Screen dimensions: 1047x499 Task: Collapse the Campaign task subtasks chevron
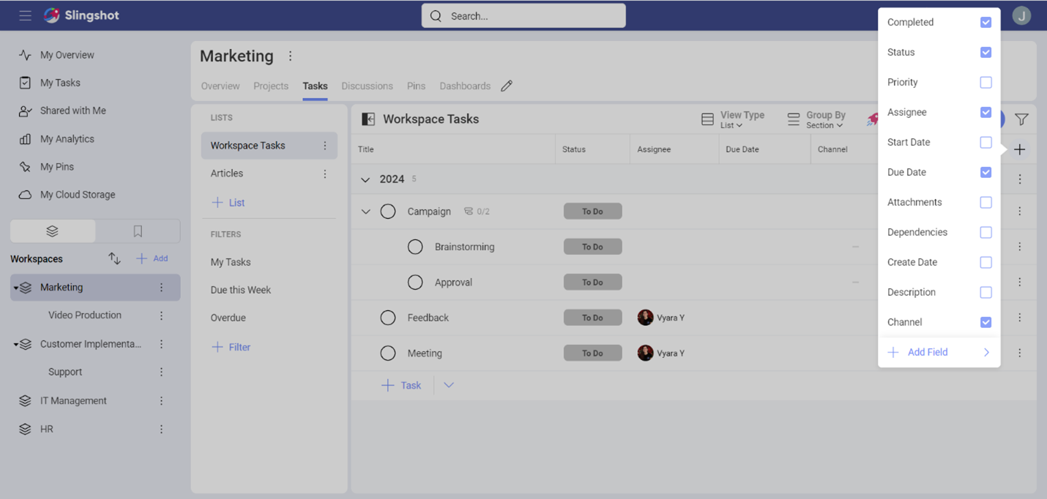pyautogui.click(x=365, y=211)
